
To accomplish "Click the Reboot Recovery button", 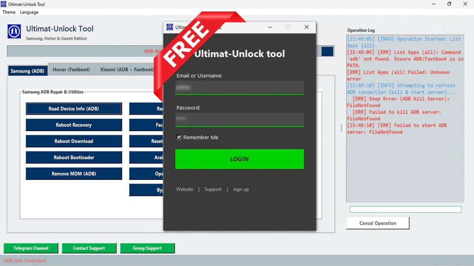I will pos(74,125).
